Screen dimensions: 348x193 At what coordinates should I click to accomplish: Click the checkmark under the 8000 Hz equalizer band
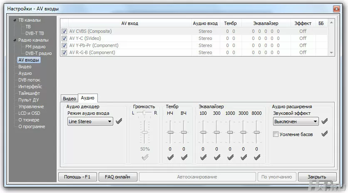click(x=257, y=157)
